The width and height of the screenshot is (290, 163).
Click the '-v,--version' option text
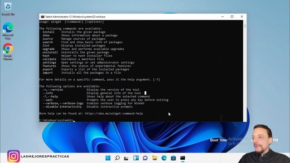pyautogui.click(x=53, y=90)
